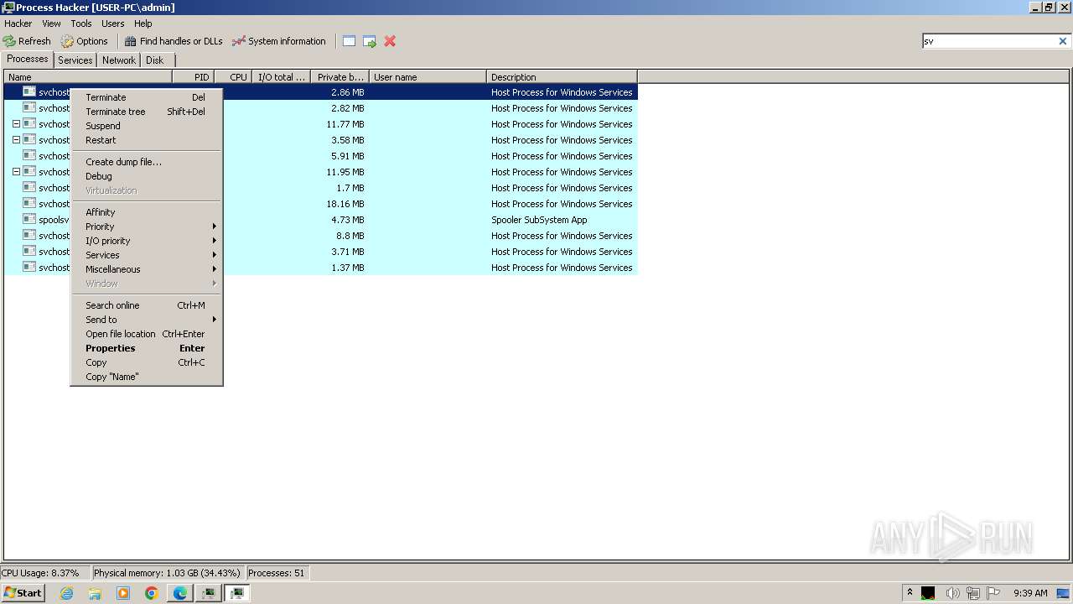This screenshot has height=604, width=1073.
Task: Choose Terminate tree in the context menu
Action: click(146, 112)
